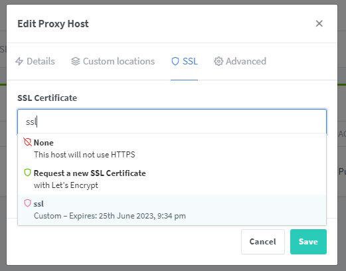Choose the None certificate option
Image resolution: width=346 pixels, height=271 pixels.
(172, 149)
